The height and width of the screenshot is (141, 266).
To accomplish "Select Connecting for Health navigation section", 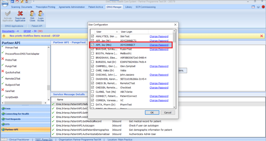I will (x=26, y=114).
